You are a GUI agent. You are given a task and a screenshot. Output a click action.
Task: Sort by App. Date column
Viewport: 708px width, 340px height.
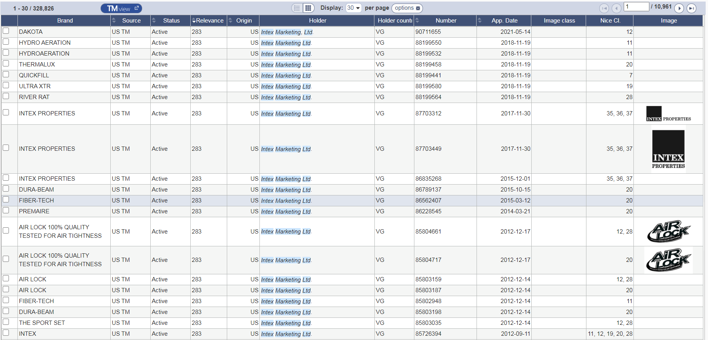click(504, 21)
